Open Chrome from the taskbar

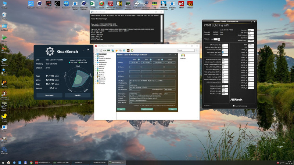coord(31,163)
